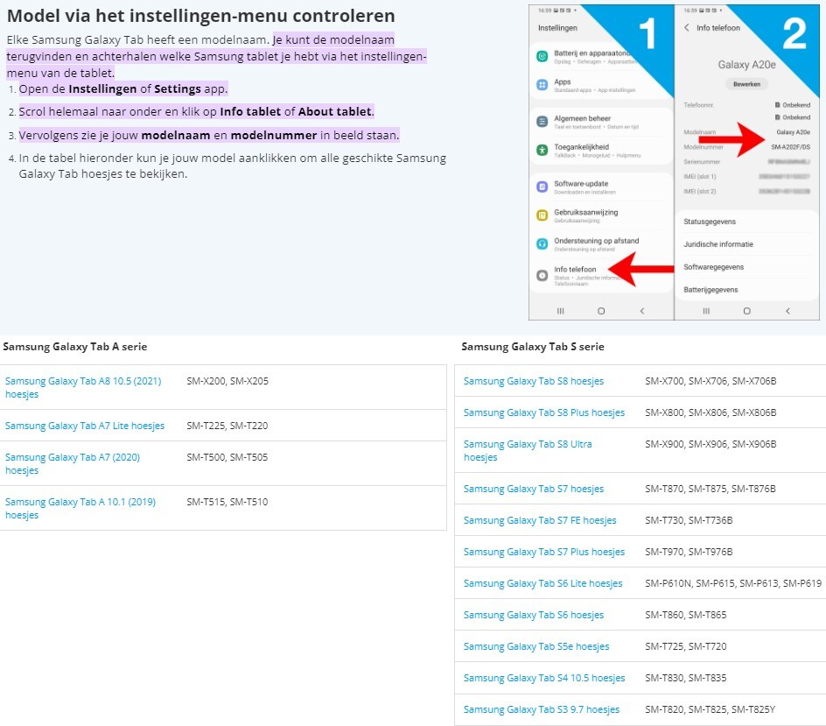This screenshot has height=726, width=826.
Task: Select model numbers SM-T820, SM-T825, SM-T825Y
Action: click(710, 710)
